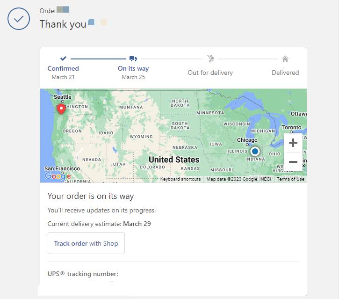Select the On its way step label
This screenshot has height=299, width=339.
pos(133,68)
